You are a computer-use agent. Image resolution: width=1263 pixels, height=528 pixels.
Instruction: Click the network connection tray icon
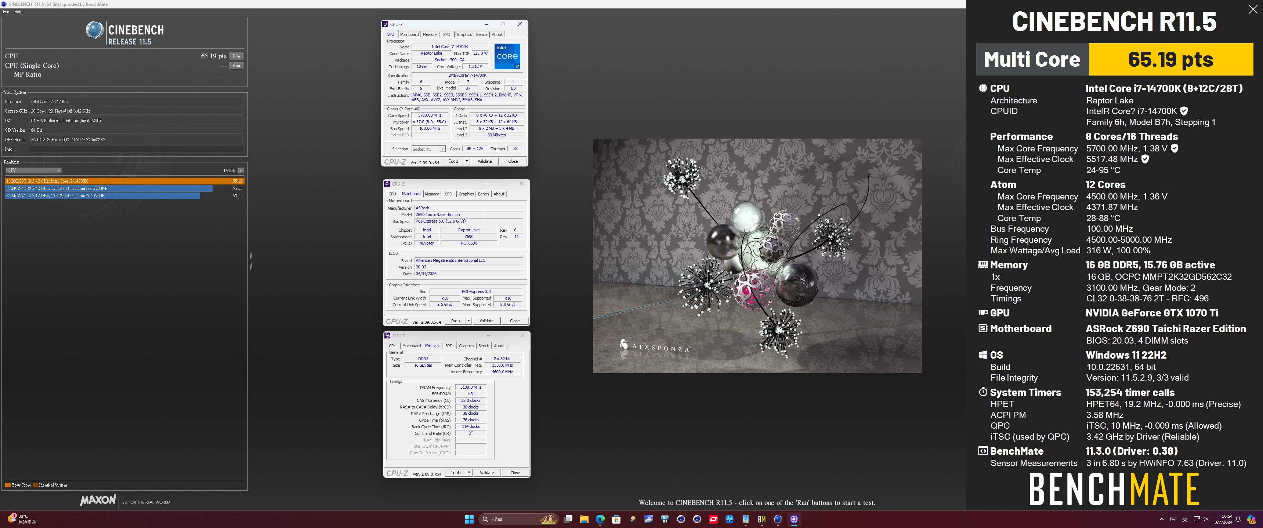pyautogui.click(x=1196, y=519)
